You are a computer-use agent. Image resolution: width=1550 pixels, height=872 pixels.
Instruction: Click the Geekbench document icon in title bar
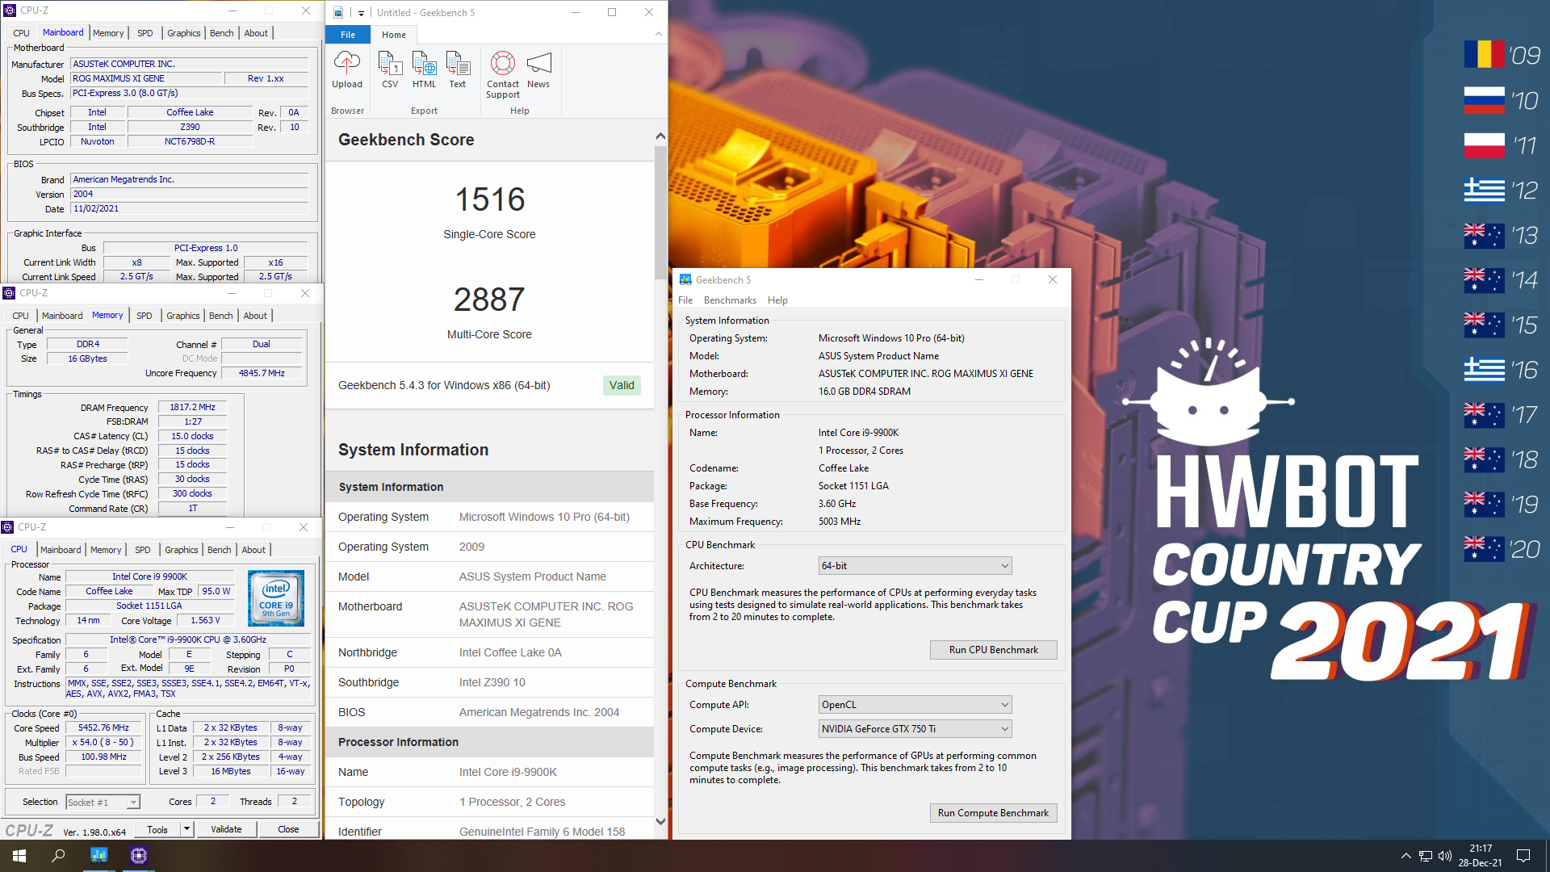[x=338, y=12]
